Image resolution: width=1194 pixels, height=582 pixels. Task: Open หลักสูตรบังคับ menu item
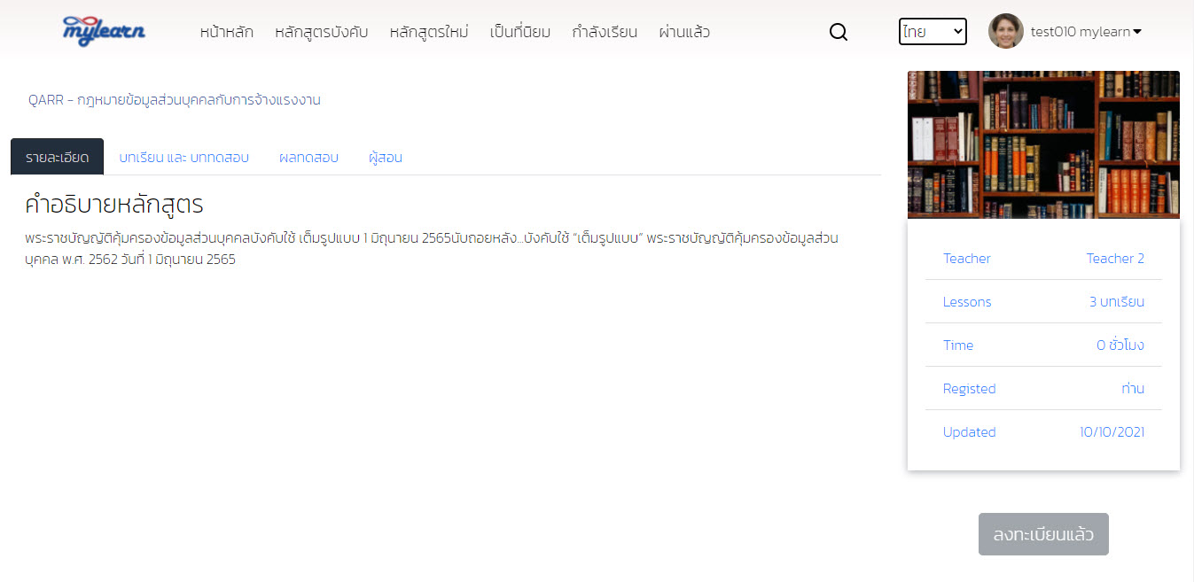click(x=322, y=32)
